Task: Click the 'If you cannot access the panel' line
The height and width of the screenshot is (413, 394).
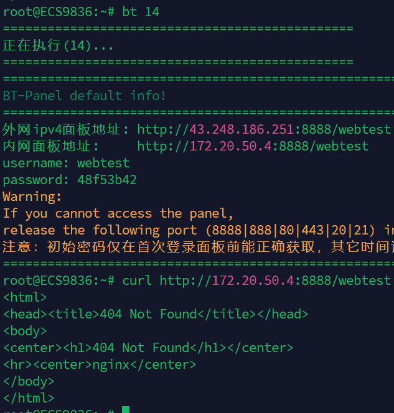Action: [x=118, y=213]
